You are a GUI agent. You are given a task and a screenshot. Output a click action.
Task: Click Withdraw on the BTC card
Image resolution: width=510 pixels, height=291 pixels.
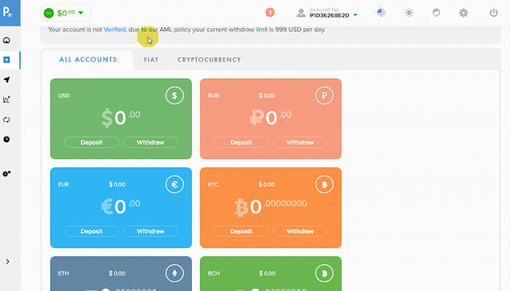[299, 231]
